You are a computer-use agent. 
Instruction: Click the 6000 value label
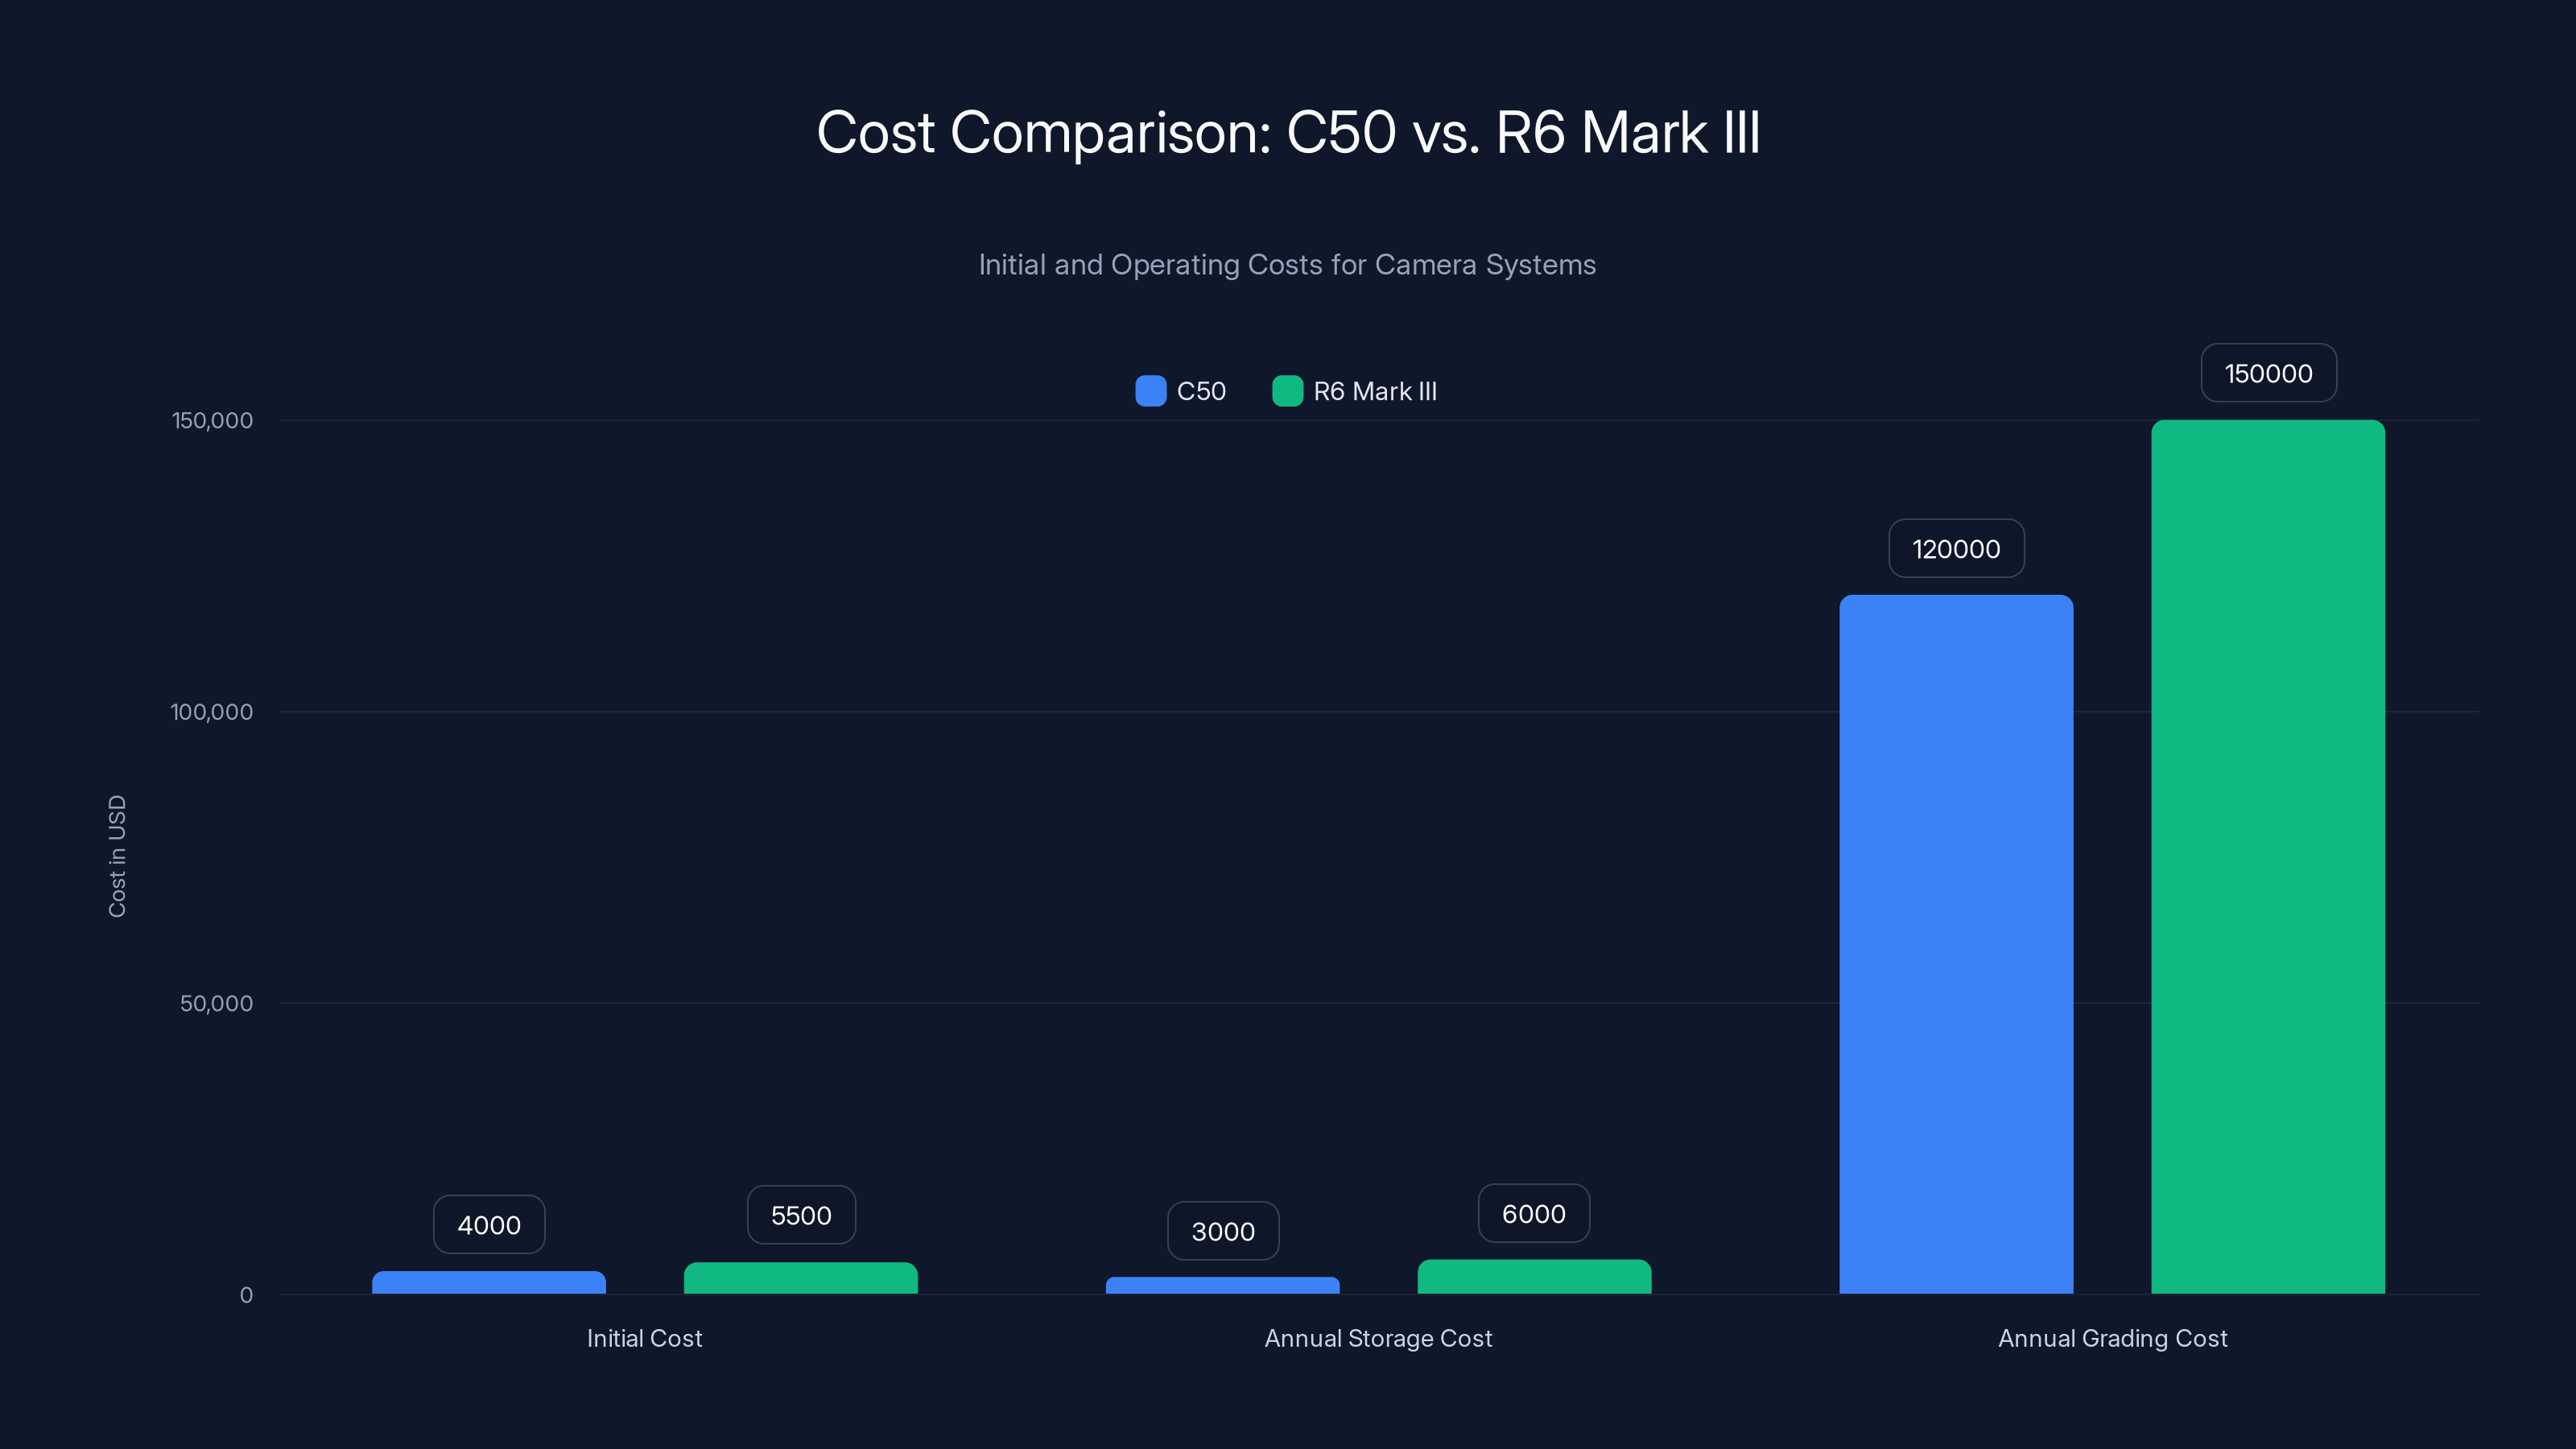pos(1533,1214)
